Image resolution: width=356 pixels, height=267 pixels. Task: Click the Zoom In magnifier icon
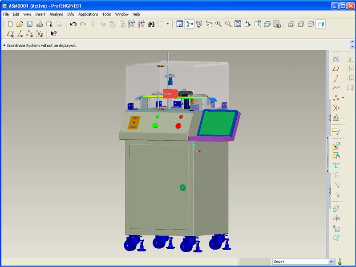(x=218, y=24)
